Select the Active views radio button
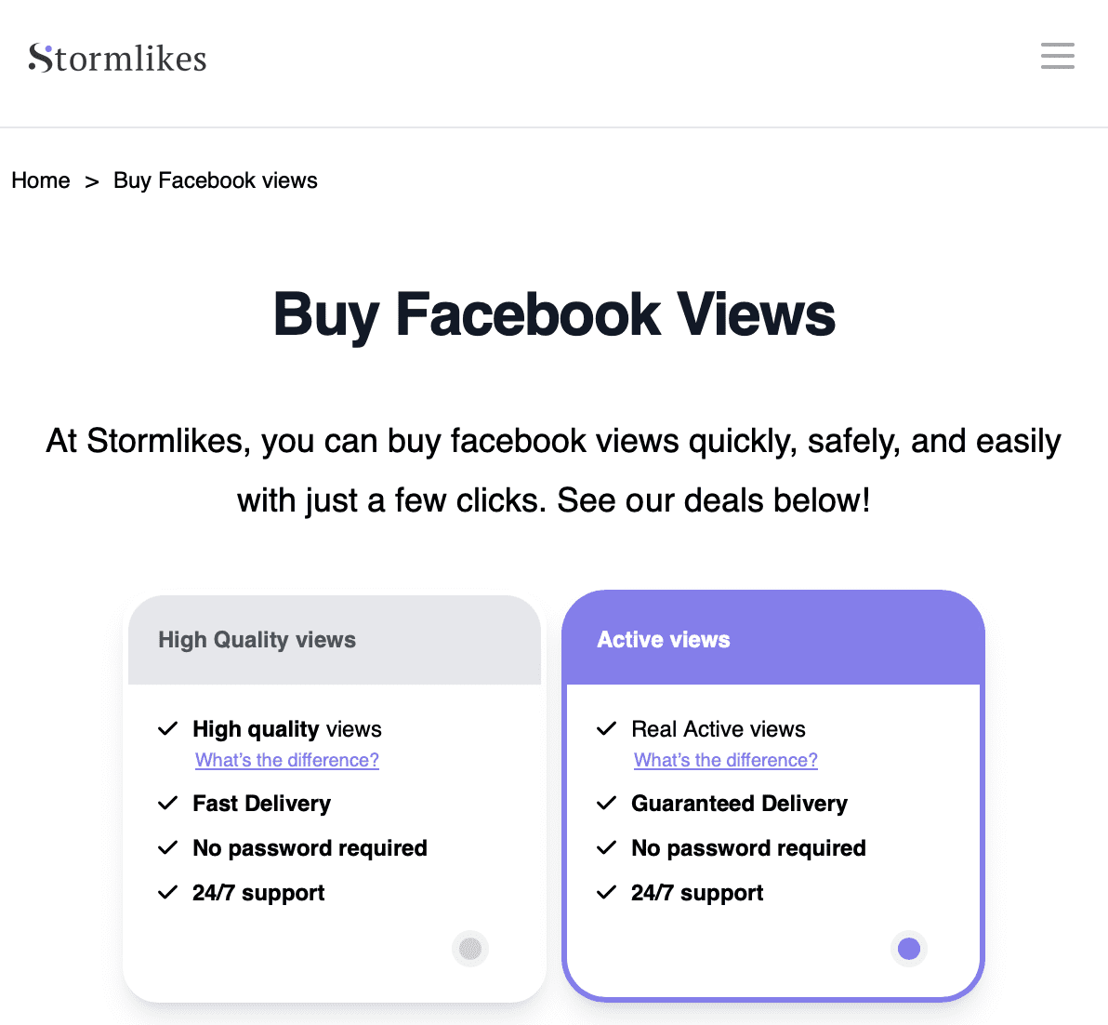Image resolution: width=1108 pixels, height=1025 pixels. (x=908, y=948)
